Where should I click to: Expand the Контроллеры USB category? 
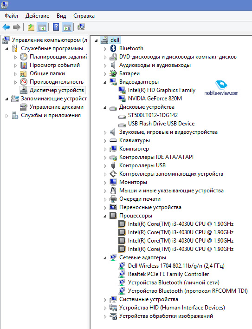[105, 166]
